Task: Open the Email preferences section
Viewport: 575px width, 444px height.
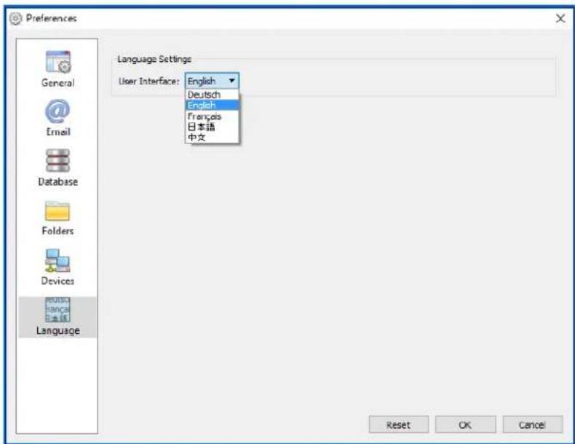Action: [57, 118]
